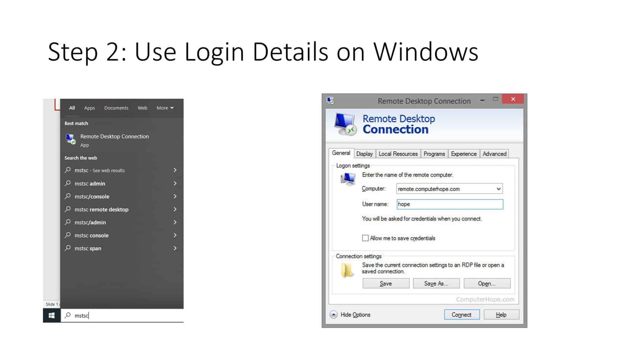Click the yellow folder icon in Connection settings
The height and width of the screenshot is (351, 625).
coord(347,270)
